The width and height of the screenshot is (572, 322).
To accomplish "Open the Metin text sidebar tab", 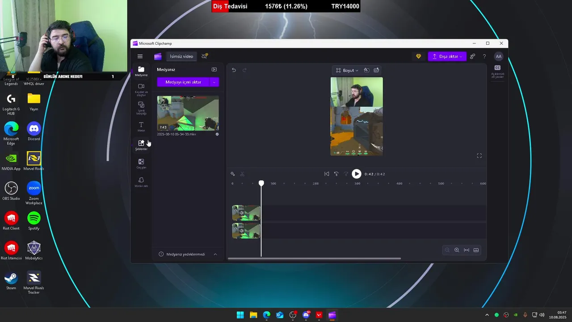I will click(141, 127).
